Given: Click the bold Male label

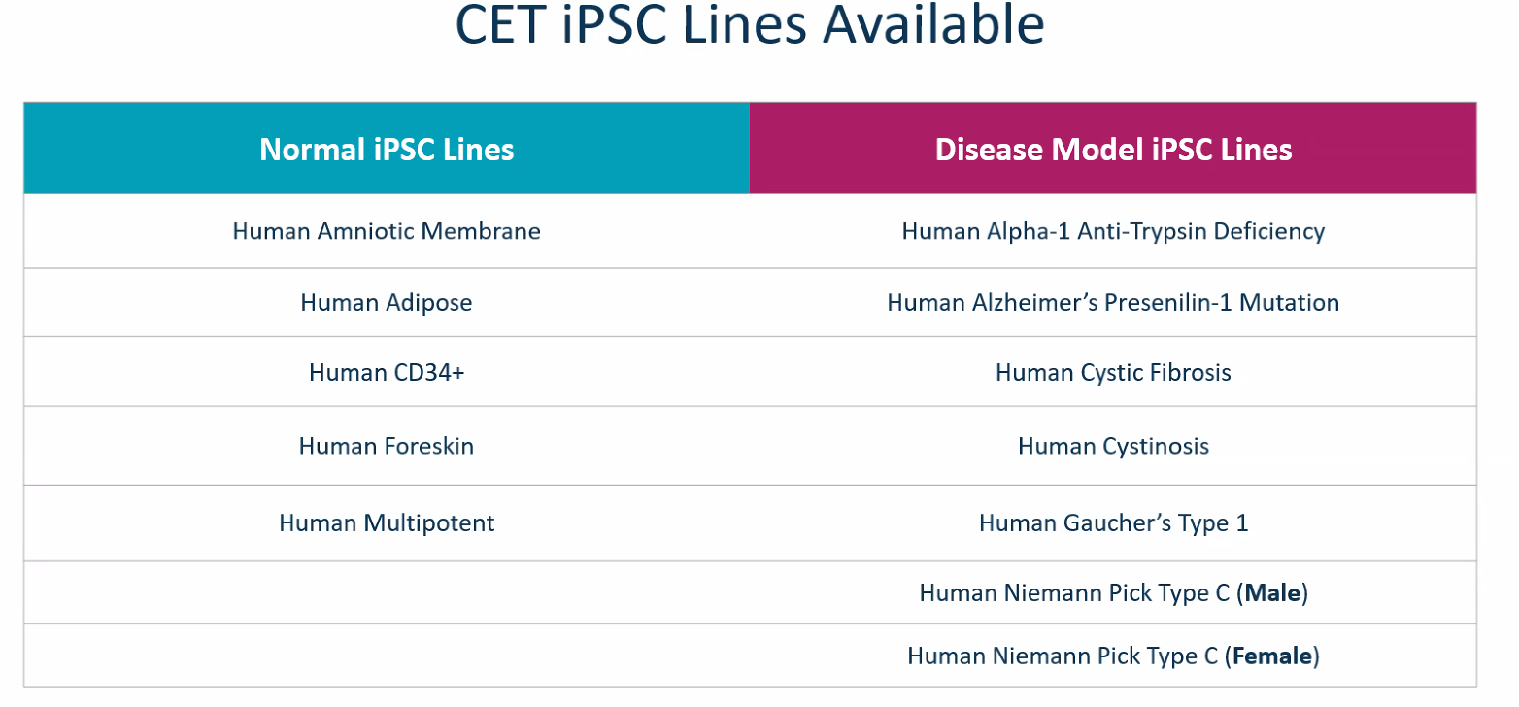Looking at the screenshot, I should (1273, 592).
